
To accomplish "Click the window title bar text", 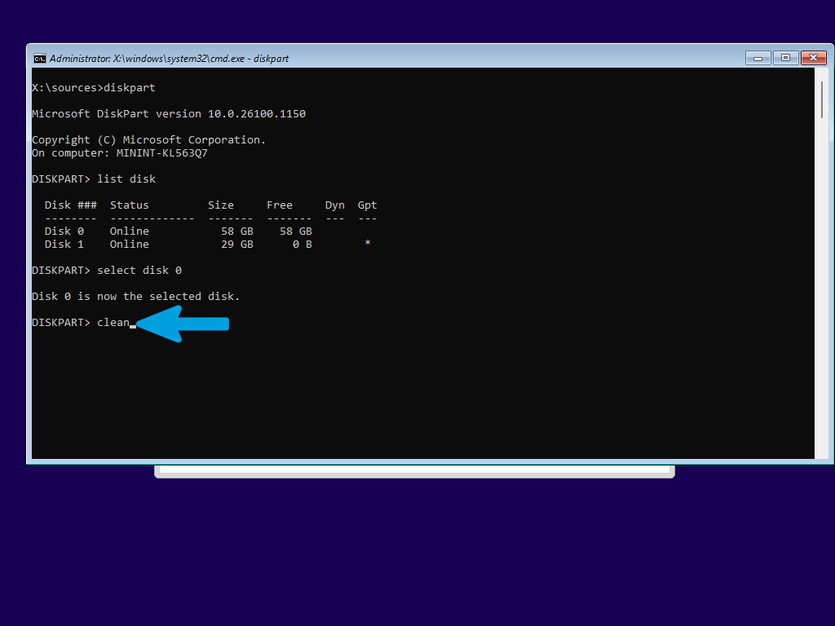I will 169,59.
